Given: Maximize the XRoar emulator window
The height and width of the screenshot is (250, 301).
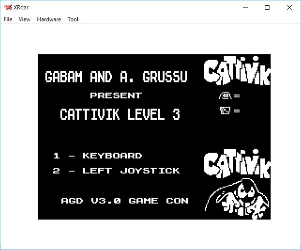Looking at the screenshot, I should tap(267, 8).
